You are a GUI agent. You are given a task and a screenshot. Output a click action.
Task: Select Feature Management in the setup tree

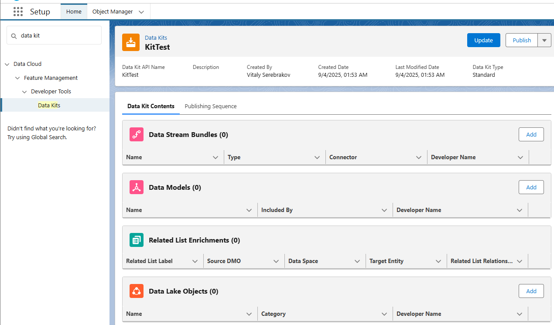tap(51, 78)
